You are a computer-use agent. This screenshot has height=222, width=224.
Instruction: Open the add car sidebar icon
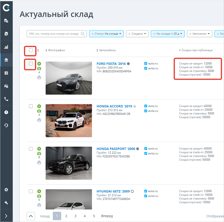[6, 86]
